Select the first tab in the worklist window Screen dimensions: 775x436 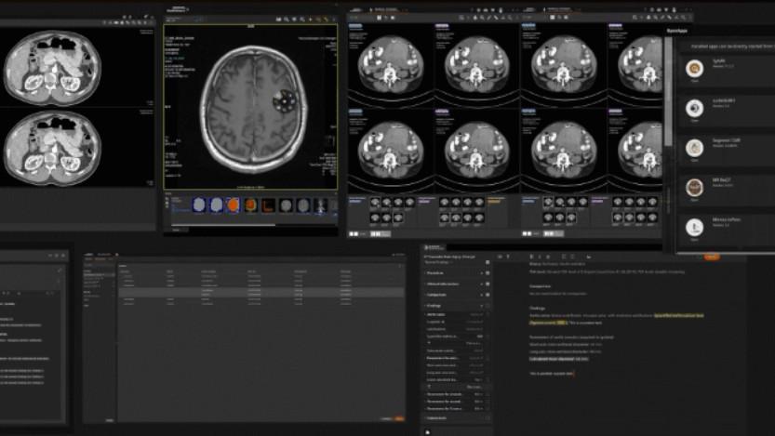pyautogui.click(x=90, y=254)
